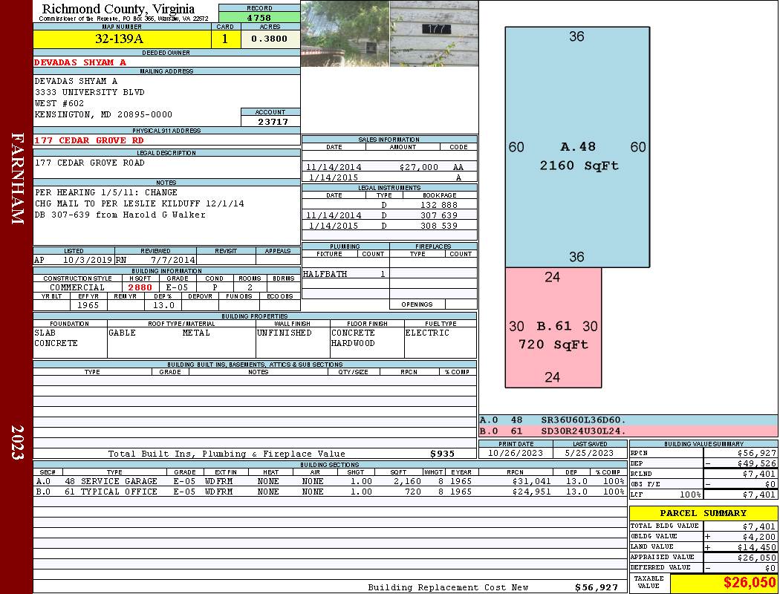Image resolution: width=780 pixels, height=594 pixels.
Task: Click the blue A.0 sketch code legend row
Action: (x=628, y=420)
